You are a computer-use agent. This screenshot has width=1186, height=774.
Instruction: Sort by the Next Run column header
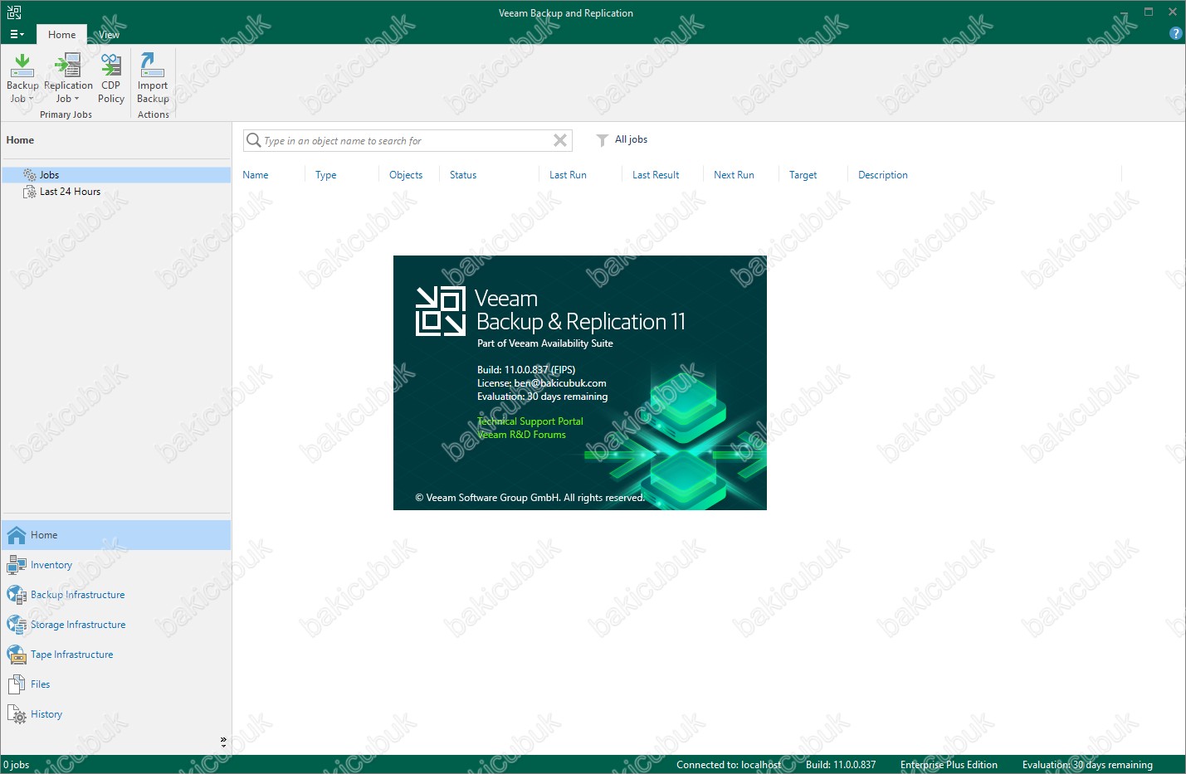click(734, 175)
